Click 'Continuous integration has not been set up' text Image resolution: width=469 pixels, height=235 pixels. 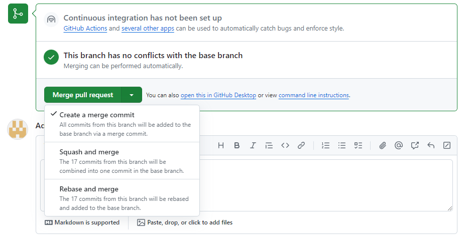[143, 18]
